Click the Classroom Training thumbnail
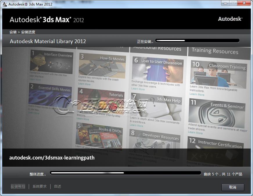Image resolution: width=253 pixels, height=196 pixels. 219,74
